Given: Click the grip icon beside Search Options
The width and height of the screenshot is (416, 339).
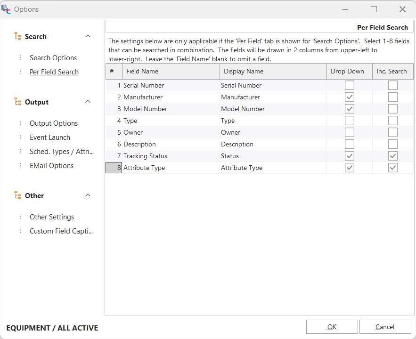Looking at the screenshot, I should 21,57.
